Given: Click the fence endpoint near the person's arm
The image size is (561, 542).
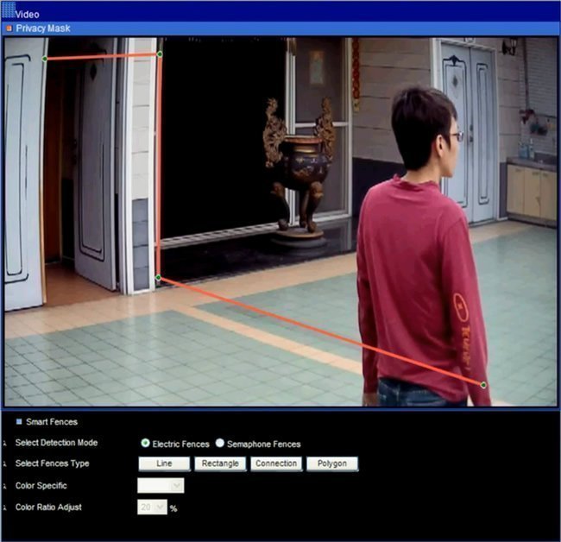Looking at the screenshot, I should [483, 385].
